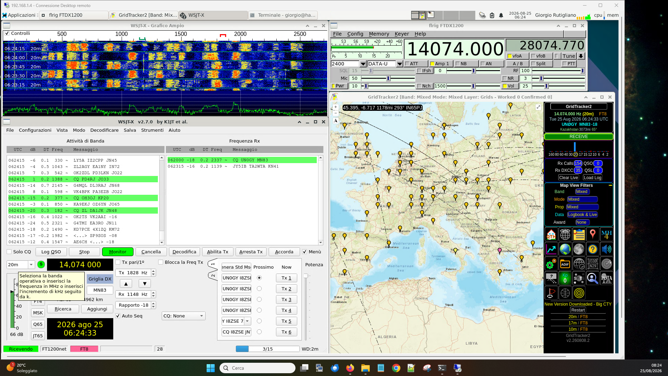Click the moon icon in GridTracker2

point(579,249)
